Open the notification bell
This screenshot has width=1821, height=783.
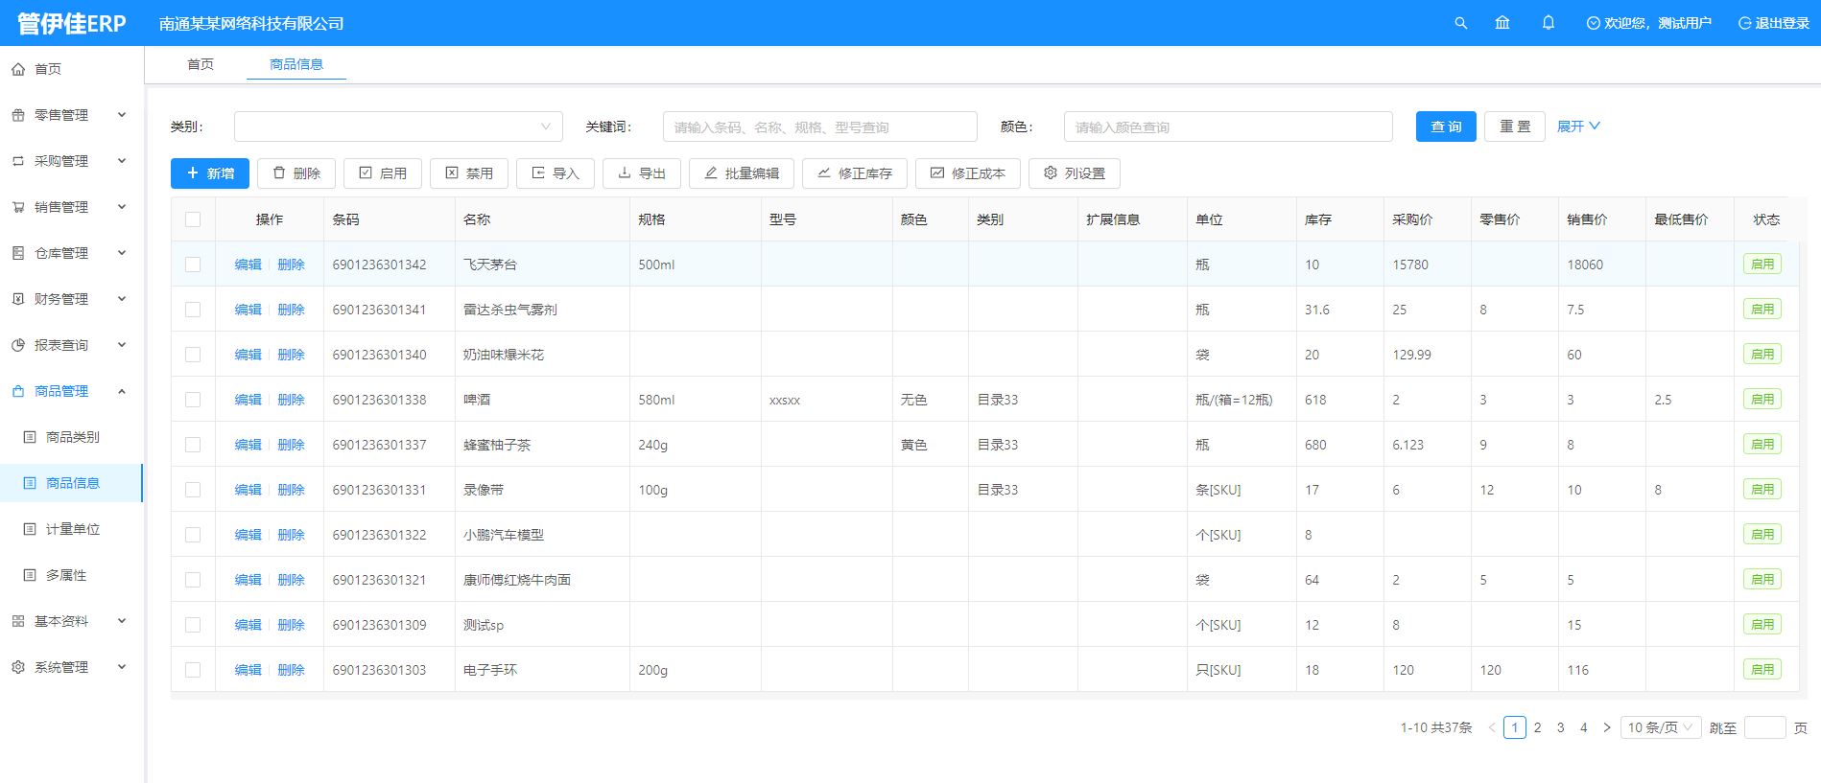(1548, 23)
